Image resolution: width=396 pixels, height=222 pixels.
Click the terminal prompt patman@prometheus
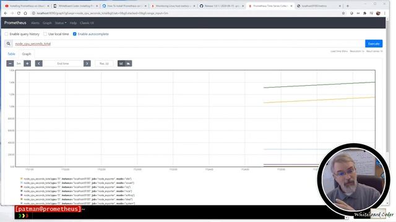(x=48, y=209)
